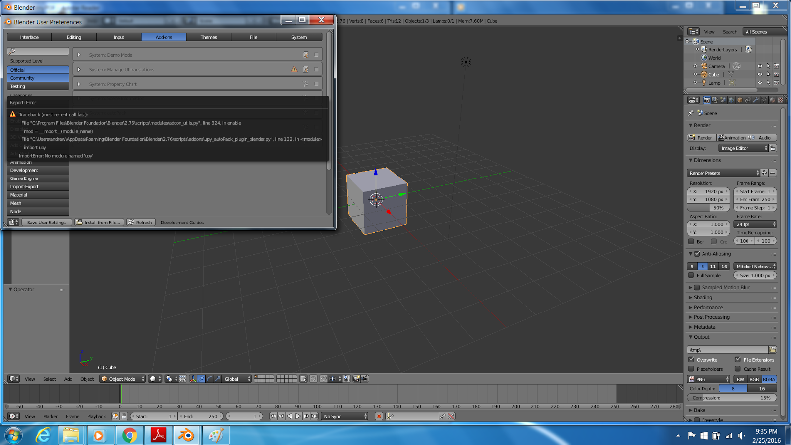Click the Save User Settings button

(46, 222)
